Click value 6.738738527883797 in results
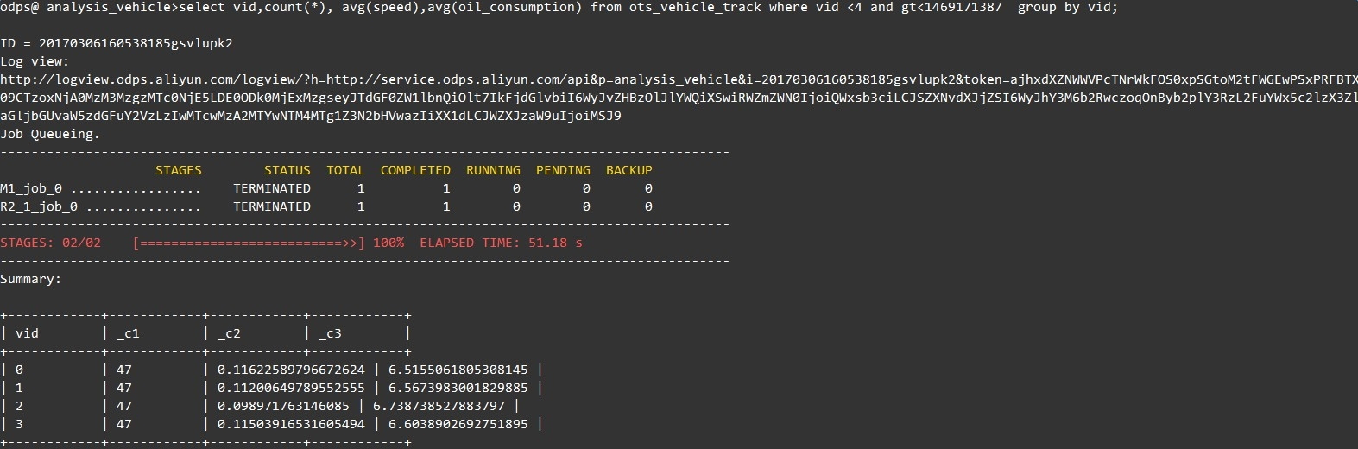1358x449 pixels. [x=439, y=406]
